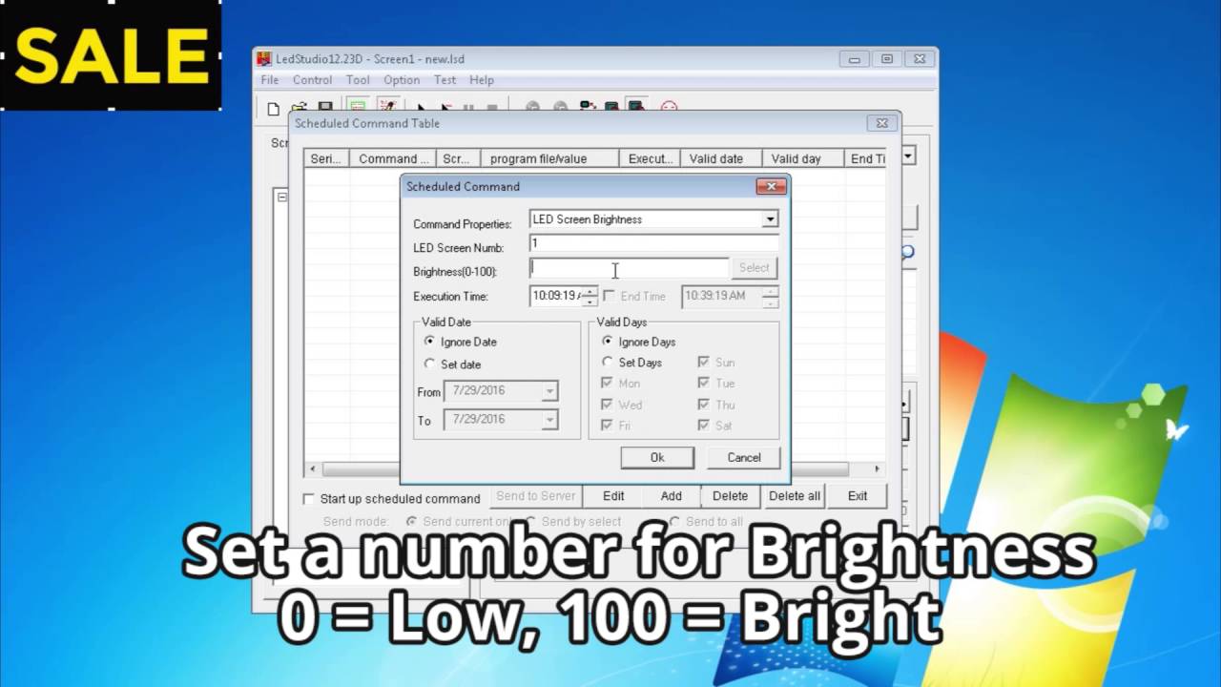Open the Help menu
The width and height of the screenshot is (1221, 687).
tap(482, 80)
